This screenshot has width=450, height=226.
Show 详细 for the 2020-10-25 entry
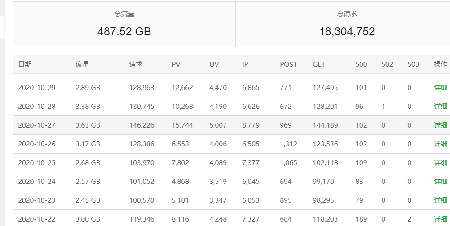tap(440, 163)
